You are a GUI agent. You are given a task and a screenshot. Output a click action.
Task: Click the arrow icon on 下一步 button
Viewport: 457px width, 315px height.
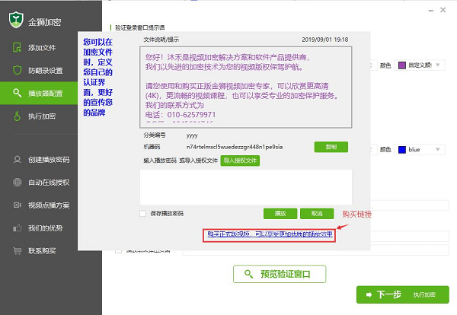pos(369,294)
